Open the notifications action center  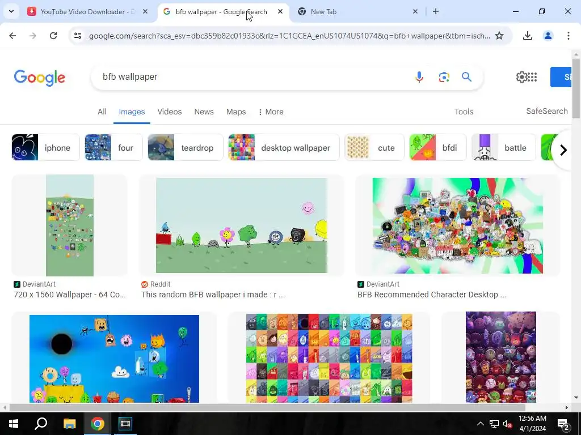tap(563, 424)
